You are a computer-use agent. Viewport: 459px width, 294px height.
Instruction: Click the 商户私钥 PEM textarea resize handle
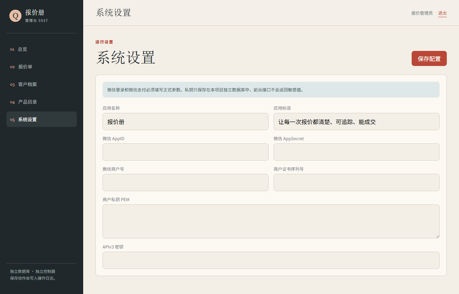click(x=437, y=236)
